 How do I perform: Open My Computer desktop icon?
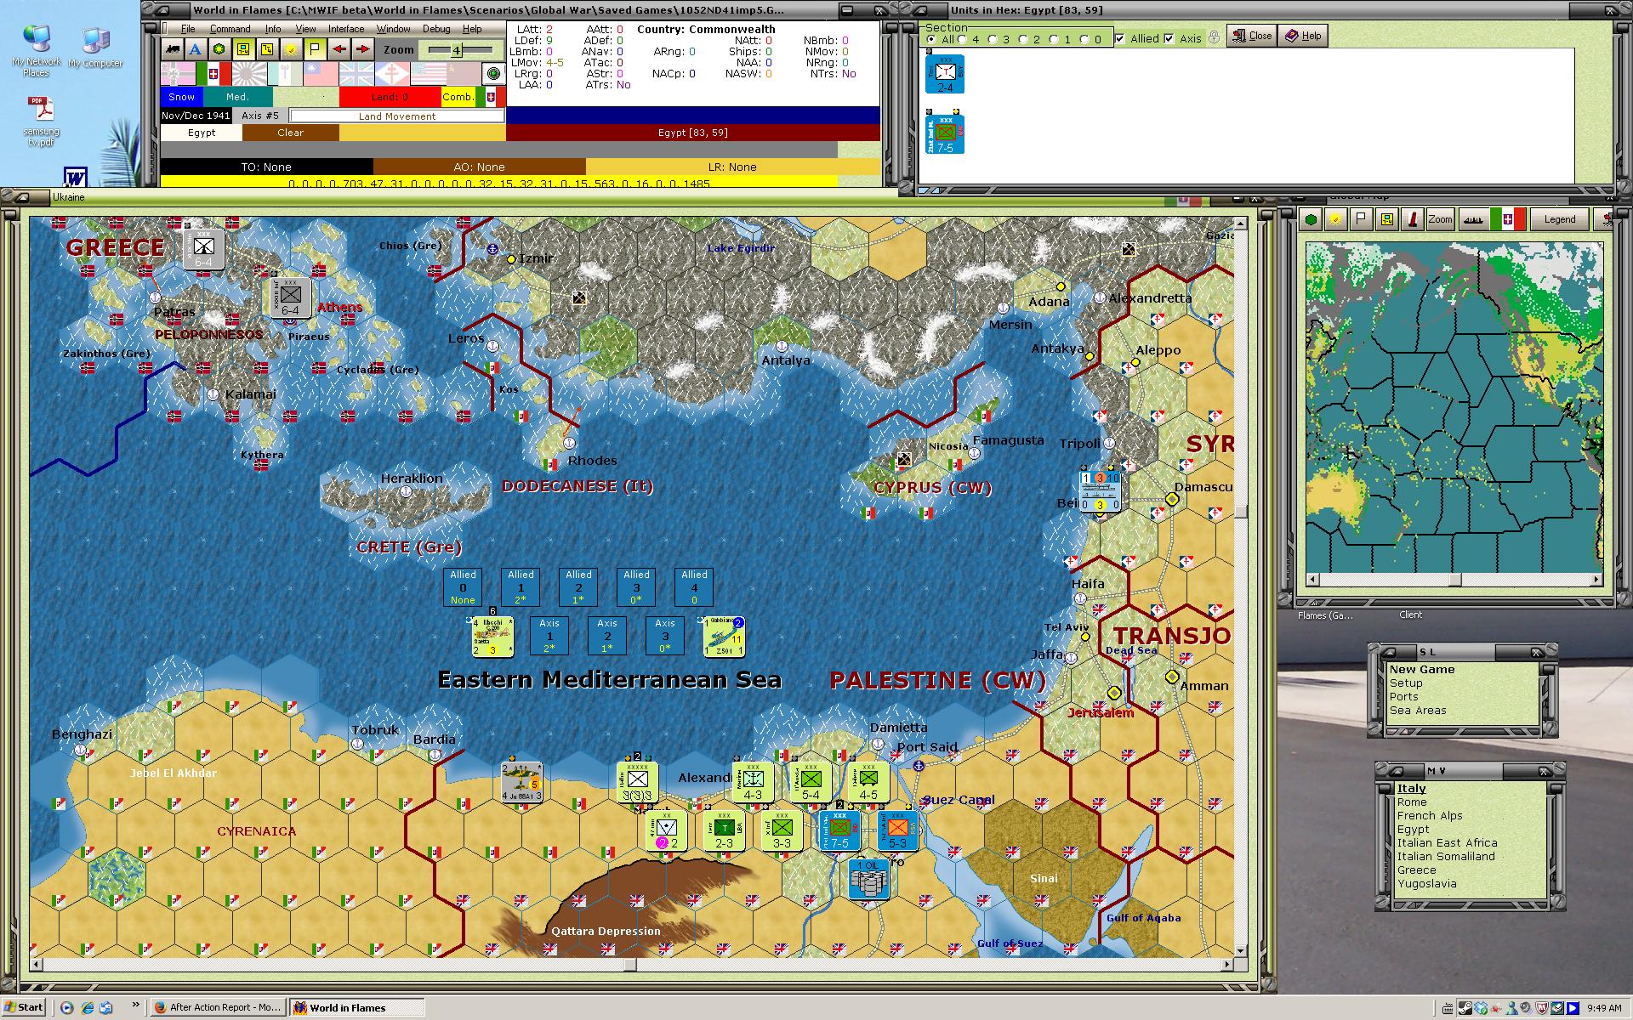(95, 48)
